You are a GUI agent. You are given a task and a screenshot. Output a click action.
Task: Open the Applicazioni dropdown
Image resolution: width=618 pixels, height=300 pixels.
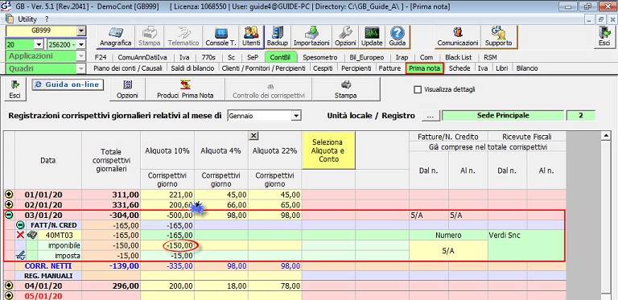pyautogui.click(x=81, y=56)
